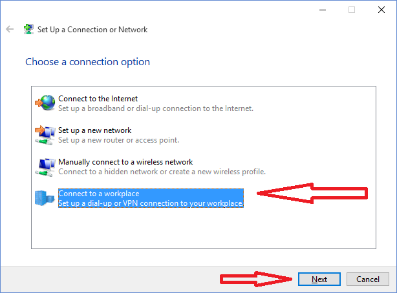The height and width of the screenshot is (293, 397).
Task: Choose 'Manually connect to a wireless network' title
Action: [x=125, y=162]
